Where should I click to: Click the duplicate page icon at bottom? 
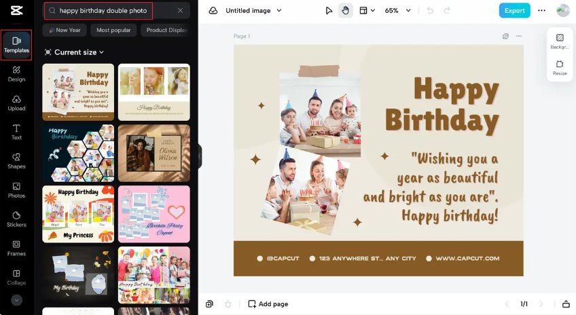pyautogui.click(x=209, y=303)
